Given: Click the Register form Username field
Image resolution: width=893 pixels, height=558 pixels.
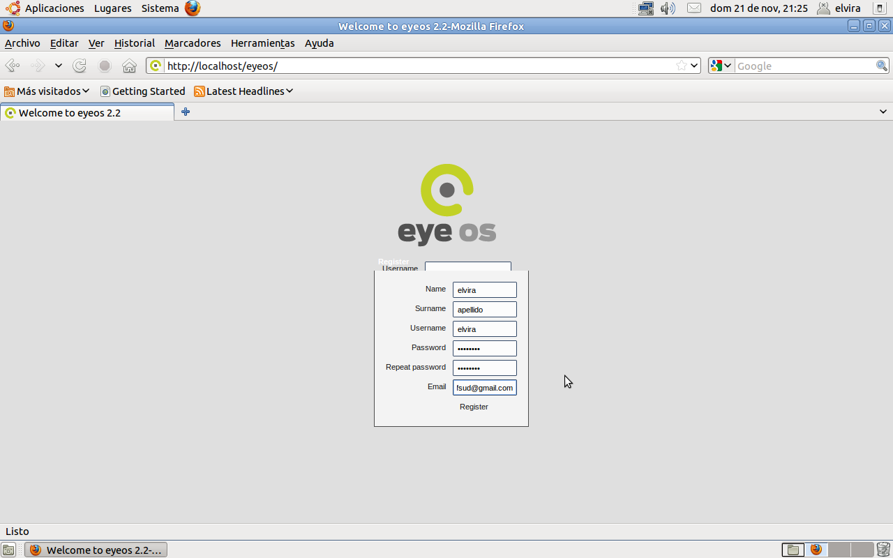Looking at the screenshot, I should 485,329.
